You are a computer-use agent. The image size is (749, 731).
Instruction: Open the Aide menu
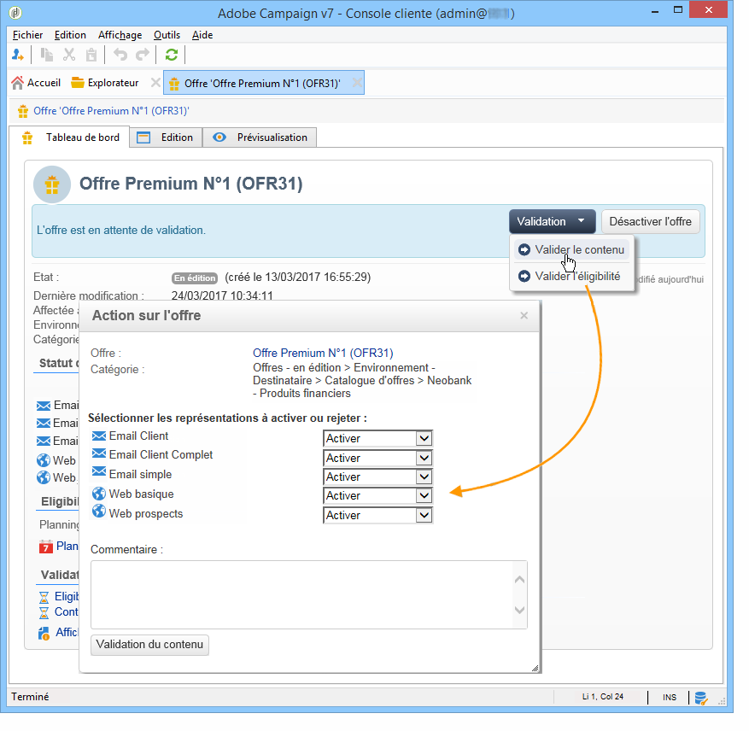tap(202, 35)
